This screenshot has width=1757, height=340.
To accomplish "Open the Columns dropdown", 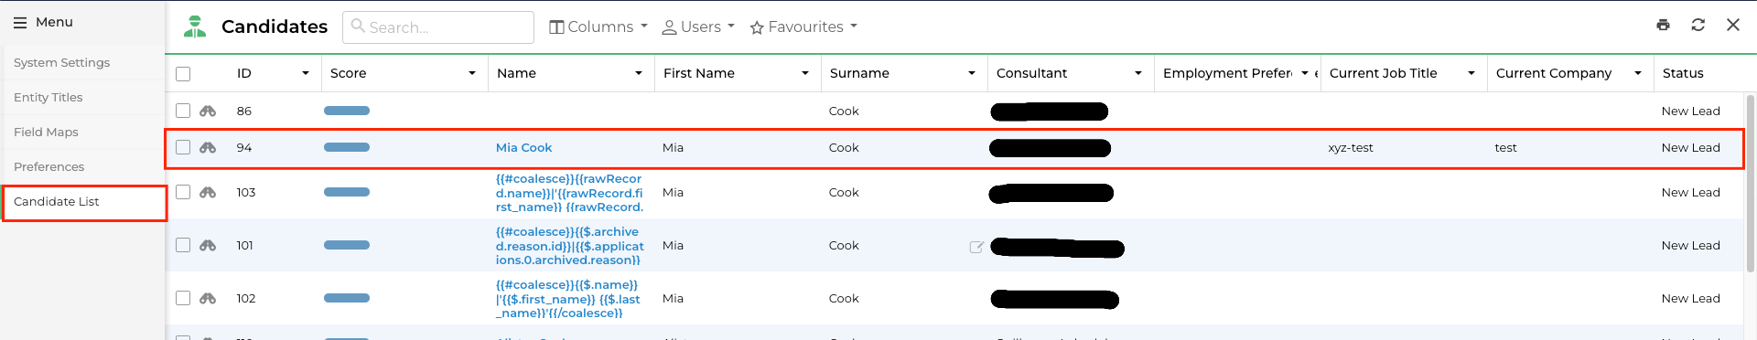I will pyautogui.click(x=598, y=27).
